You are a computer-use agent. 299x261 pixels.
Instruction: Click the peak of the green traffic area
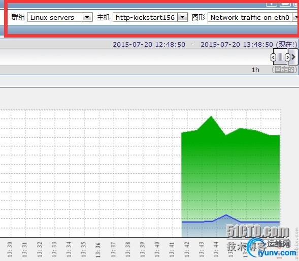[x=211, y=116]
